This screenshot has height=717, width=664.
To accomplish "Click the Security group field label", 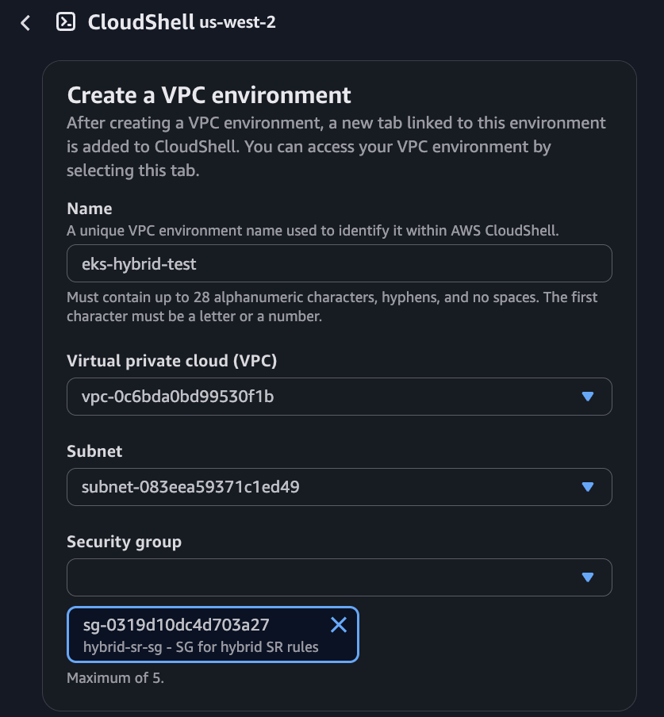I will (x=124, y=542).
